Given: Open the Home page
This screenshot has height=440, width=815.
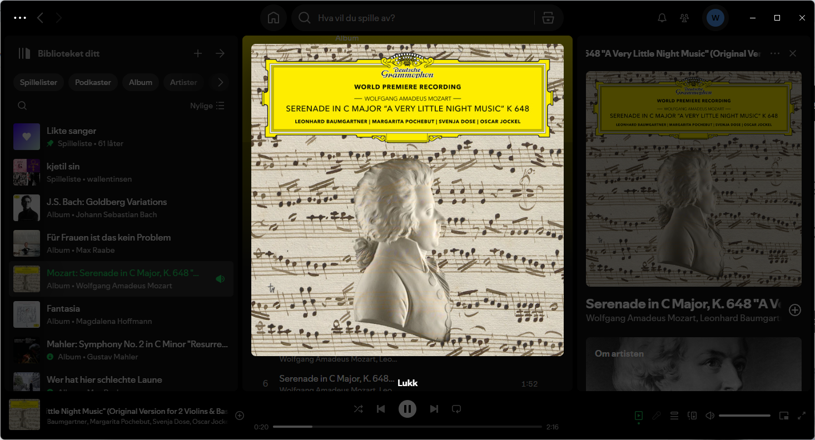Looking at the screenshot, I should (274, 18).
